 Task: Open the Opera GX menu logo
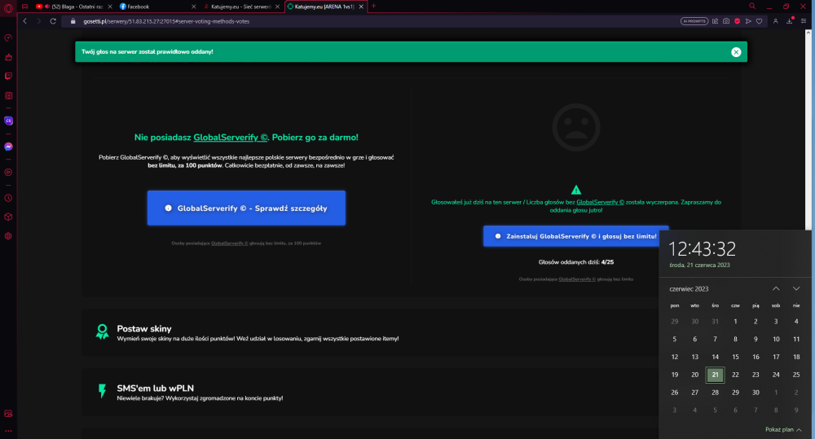tap(8, 7)
